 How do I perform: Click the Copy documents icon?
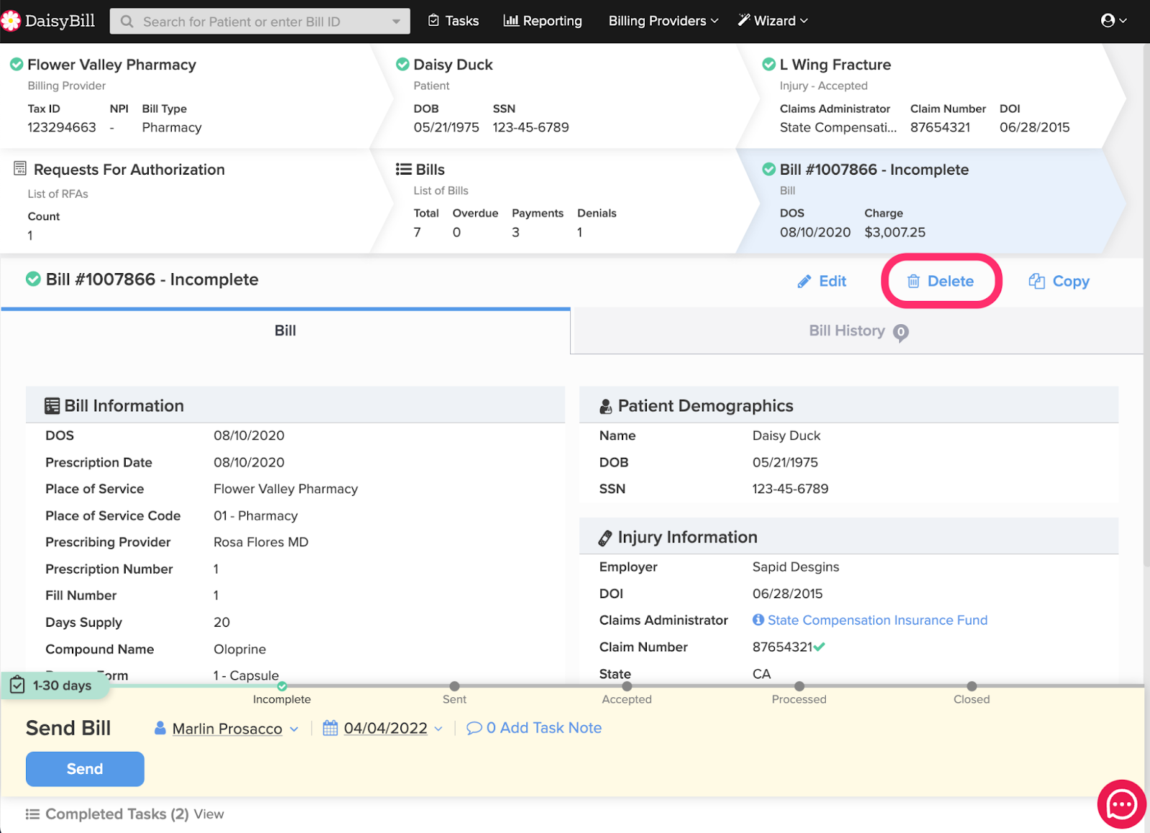[x=1036, y=281]
